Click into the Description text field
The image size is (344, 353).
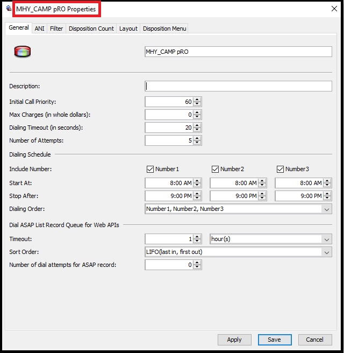coord(238,86)
